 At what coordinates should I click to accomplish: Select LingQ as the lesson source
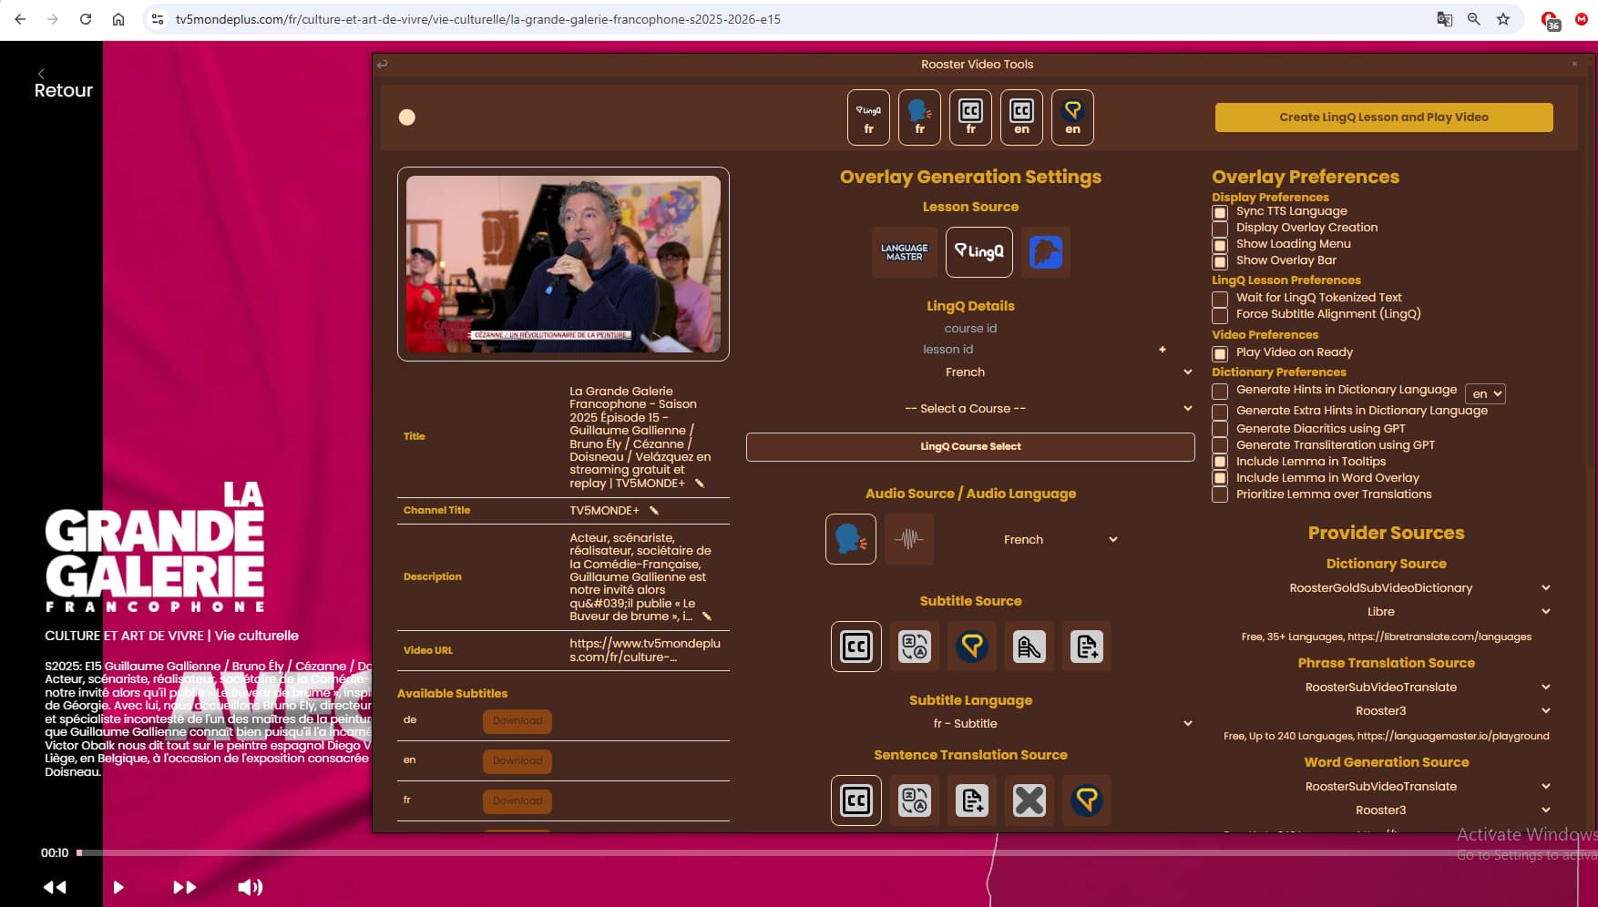click(978, 252)
